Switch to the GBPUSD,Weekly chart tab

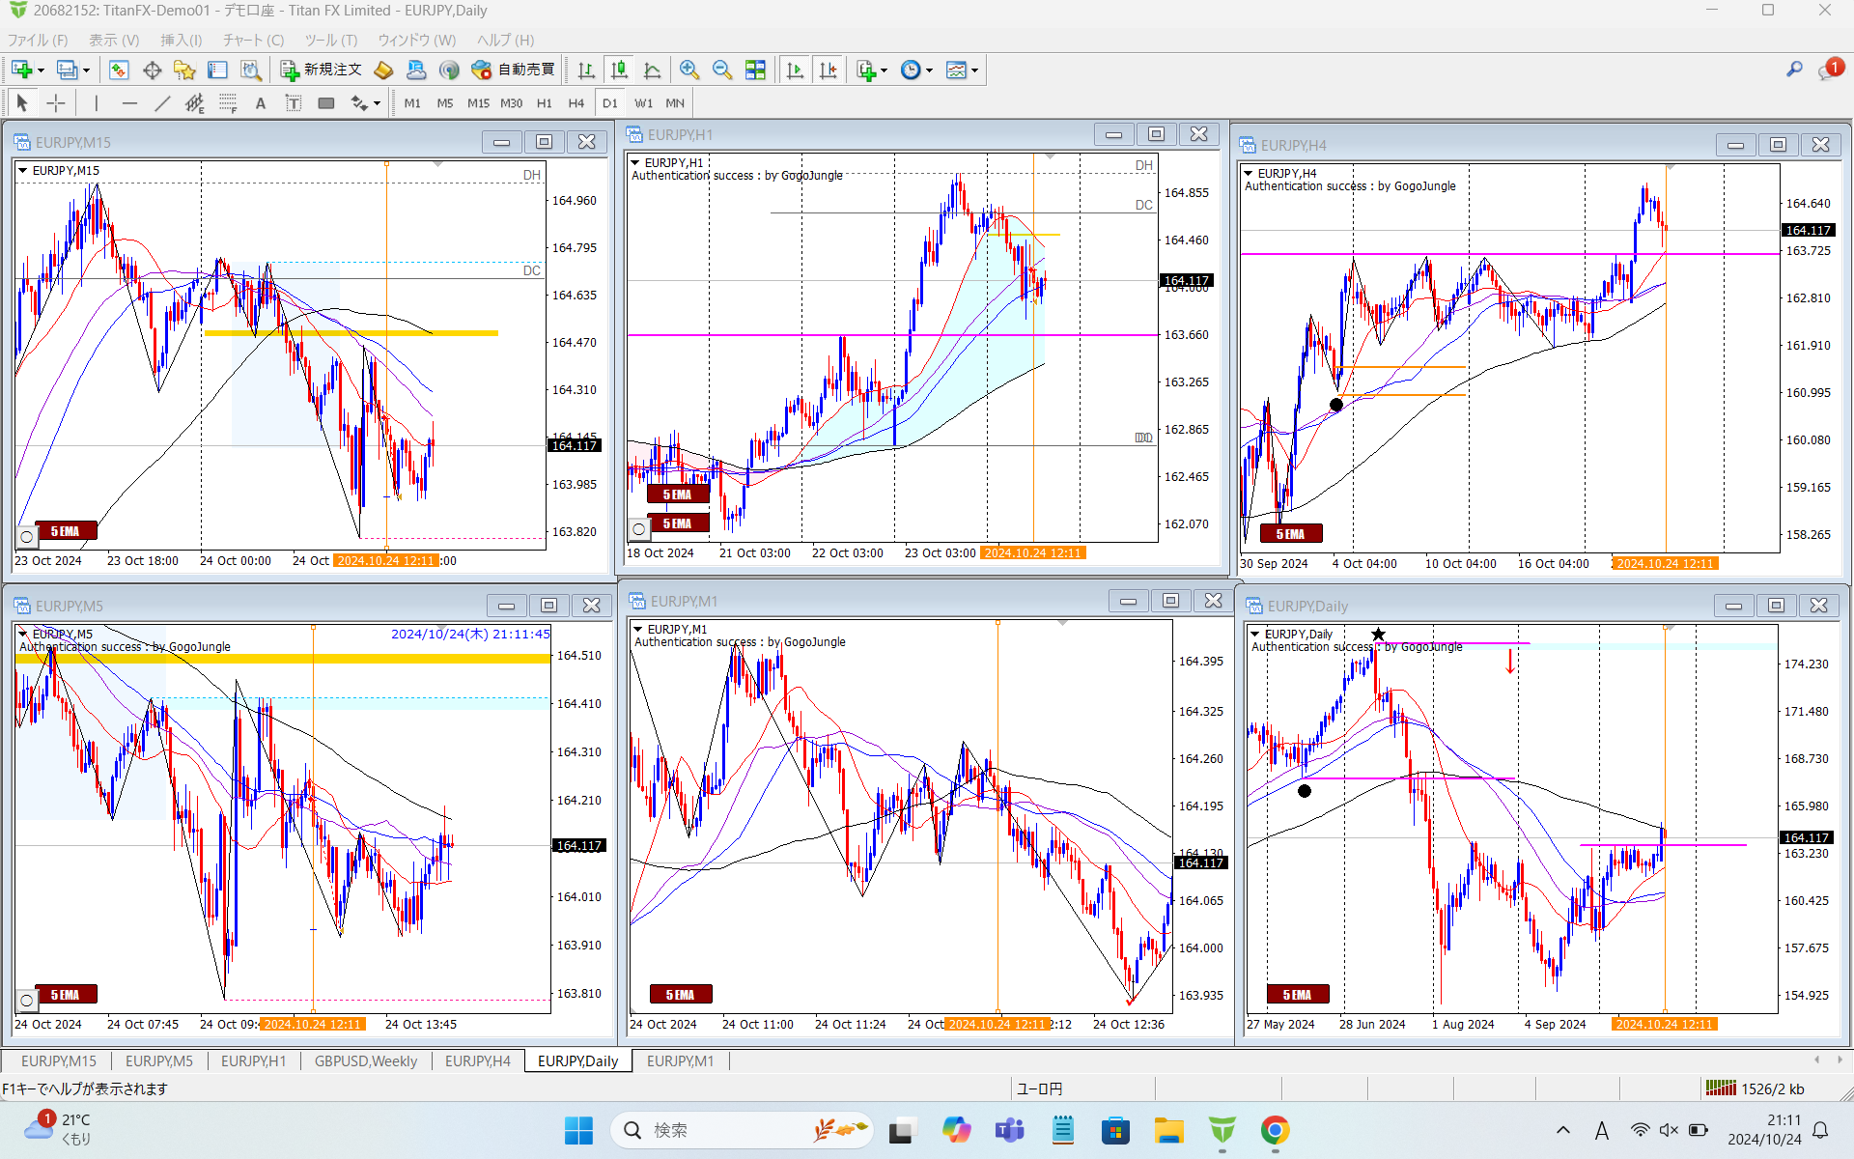[x=365, y=1060]
